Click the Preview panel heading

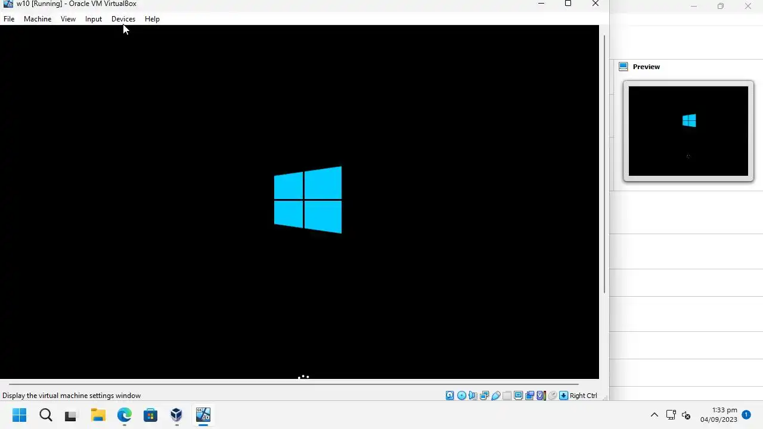coord(646,67)
